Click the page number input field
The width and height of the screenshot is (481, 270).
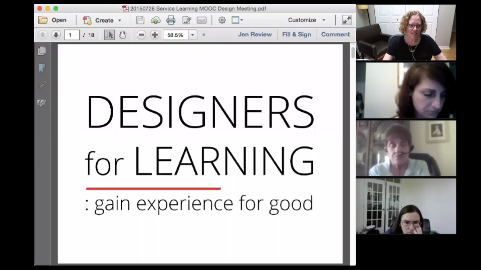[71, 35]
